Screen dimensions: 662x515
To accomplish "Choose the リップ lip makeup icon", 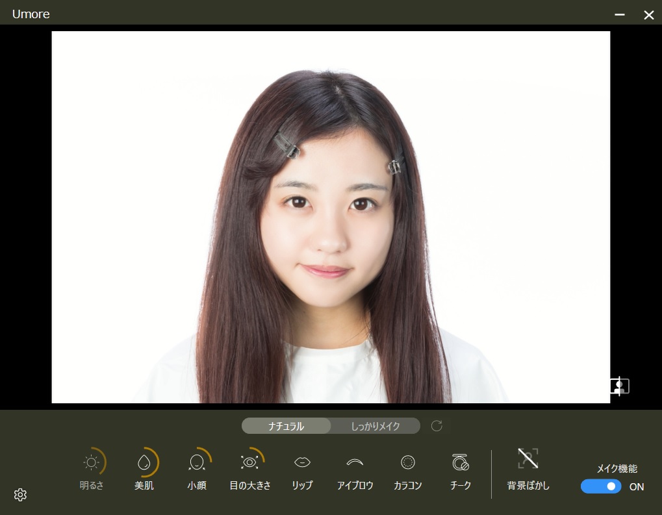I will pyautogui.click(x=302, y=462).
